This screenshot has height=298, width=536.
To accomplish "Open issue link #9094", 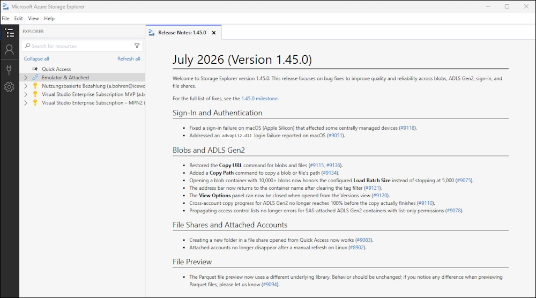I will point(270,284).
